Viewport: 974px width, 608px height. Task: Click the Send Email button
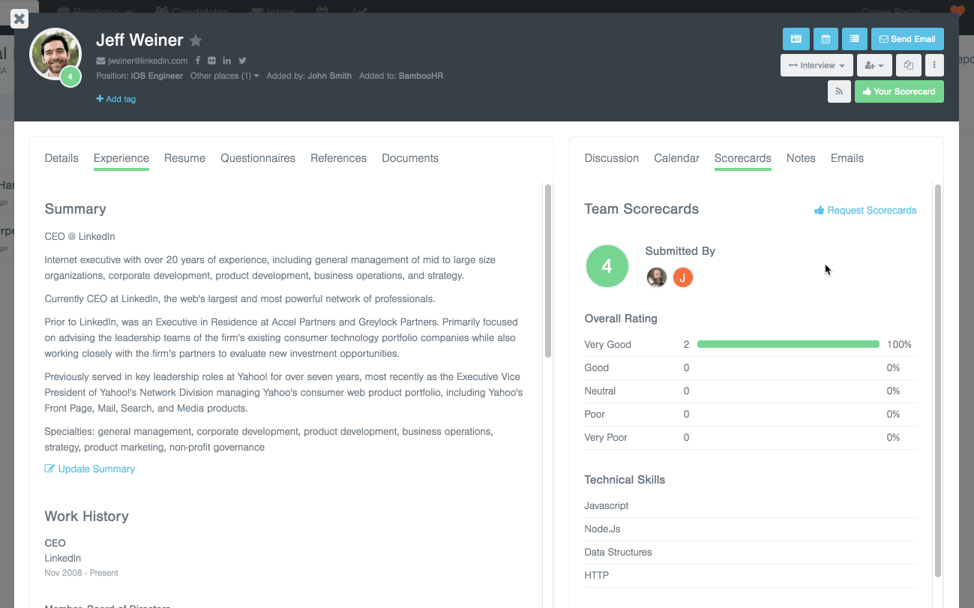coord(907,39)
